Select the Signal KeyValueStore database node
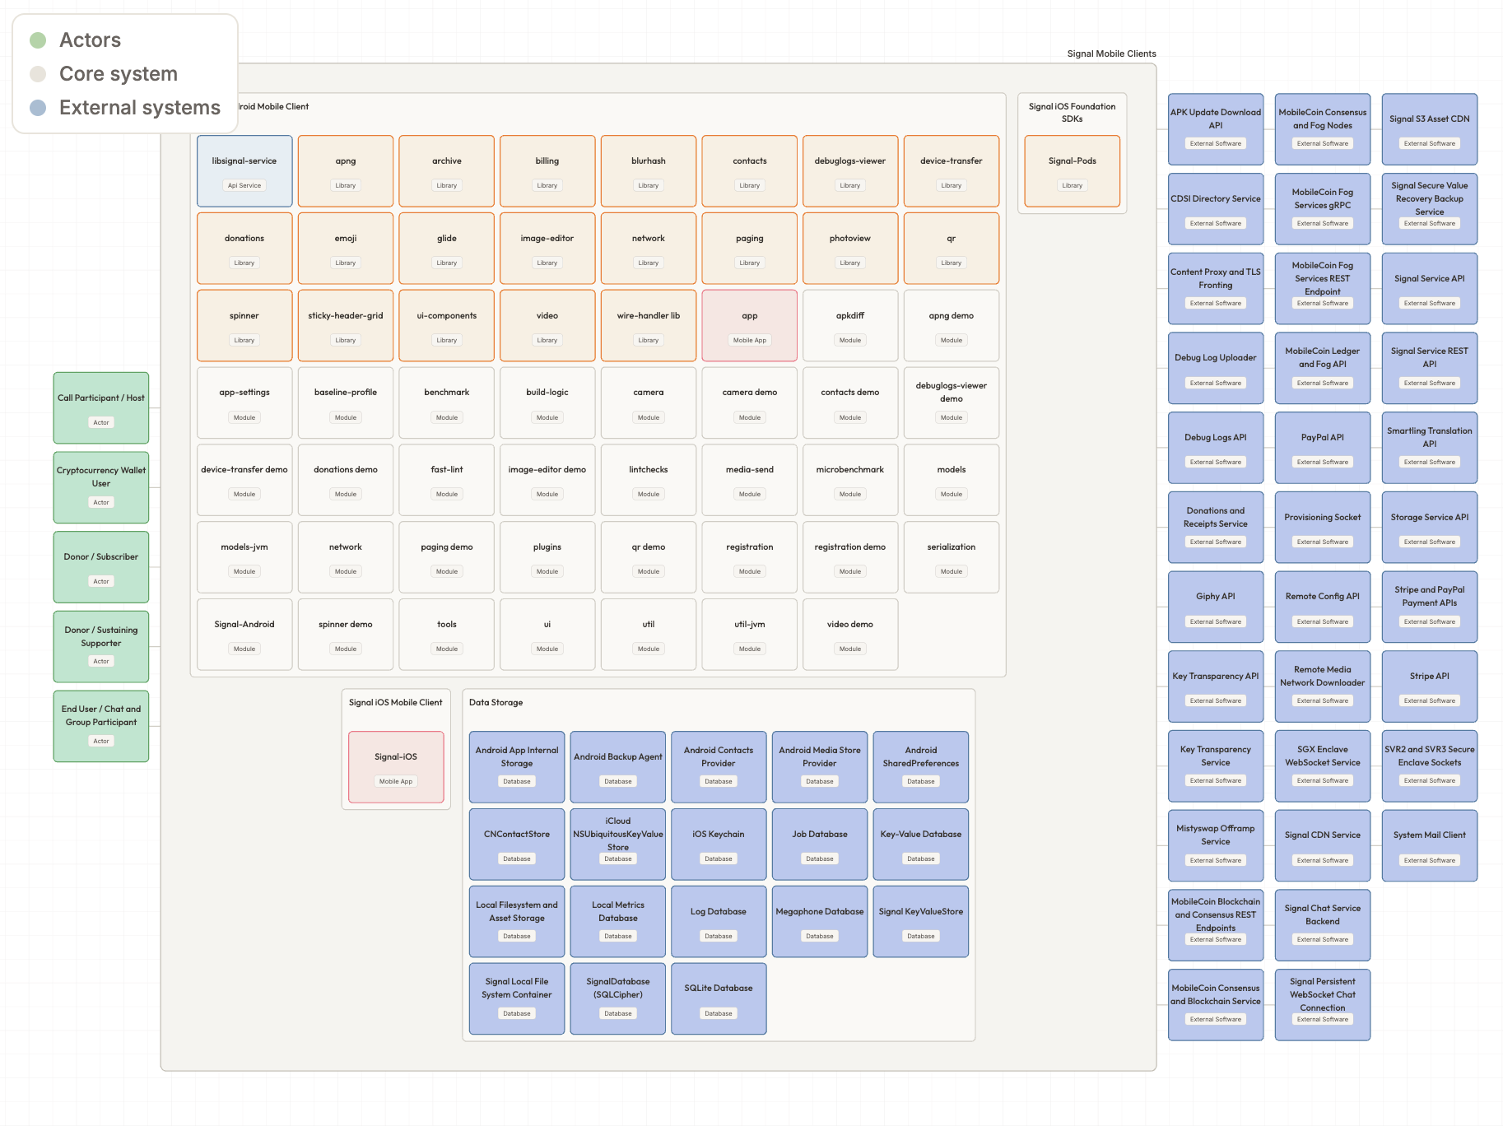This screenshot has height=1126, width=1503. pyautogui.click(x=921, y=922)
